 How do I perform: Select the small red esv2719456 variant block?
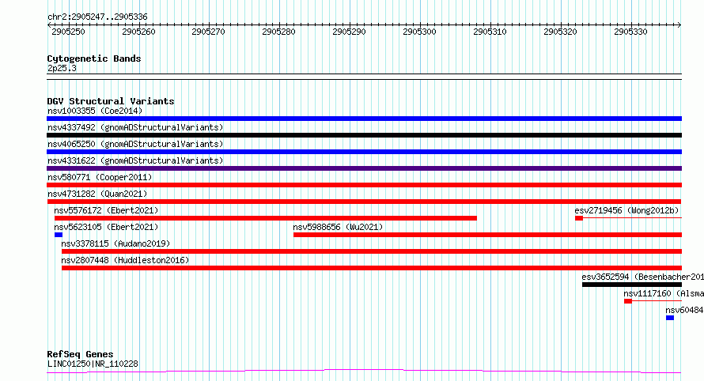pos(579,218)
